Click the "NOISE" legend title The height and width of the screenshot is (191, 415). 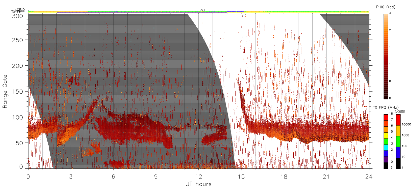pos(400,112)
